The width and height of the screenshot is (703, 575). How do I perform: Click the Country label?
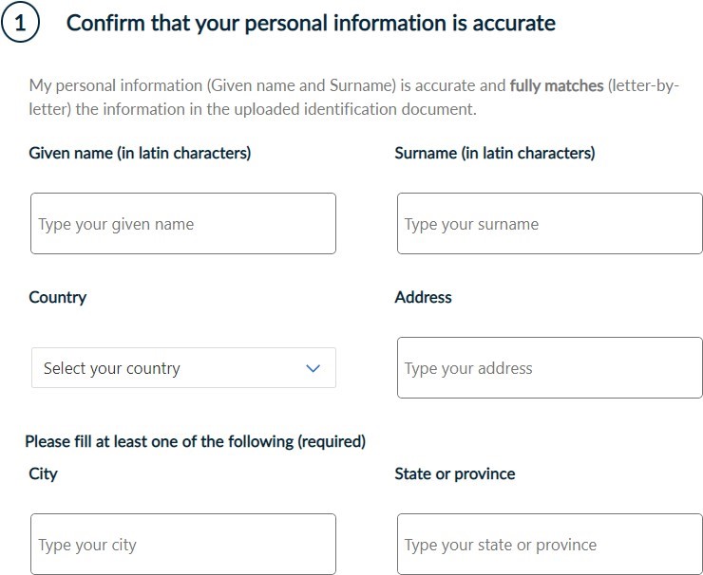click(x=57, y=297)
